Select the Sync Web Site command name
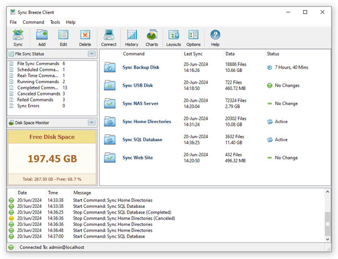338x259 pixels. point(137,157)
